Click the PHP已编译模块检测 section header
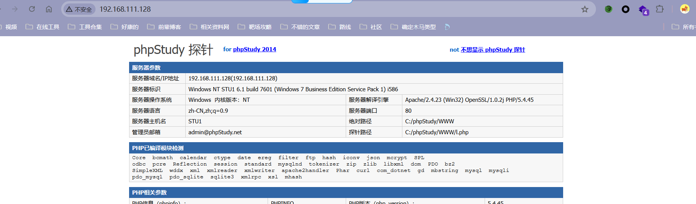This screenshot has height=204, width=696. click(346, 148)
